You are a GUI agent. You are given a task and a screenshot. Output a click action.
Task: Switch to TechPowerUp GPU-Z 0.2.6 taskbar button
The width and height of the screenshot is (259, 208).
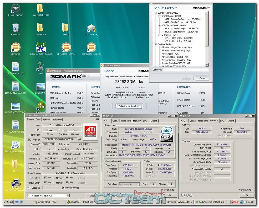point(210,202)
